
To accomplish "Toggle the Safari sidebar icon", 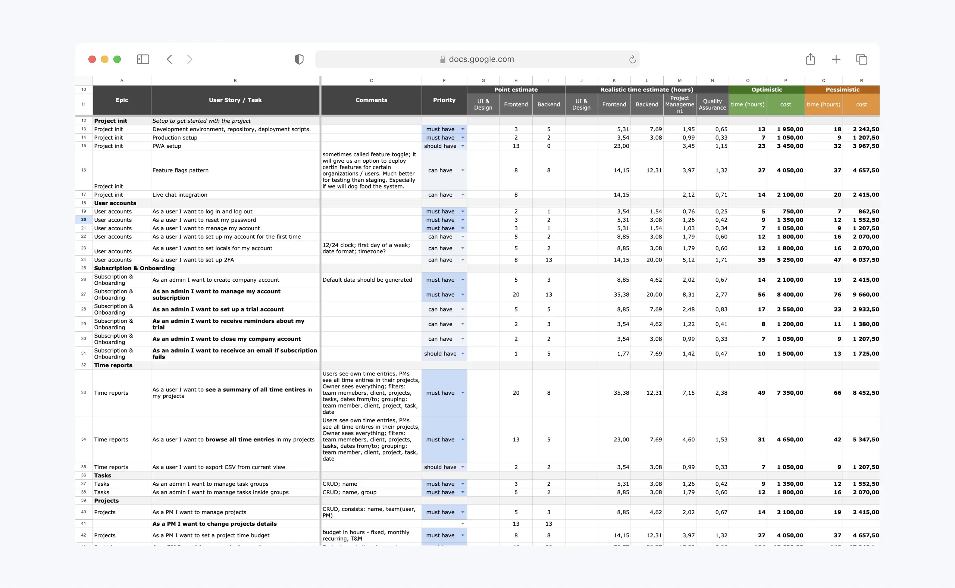I will (x=143, y=59).
